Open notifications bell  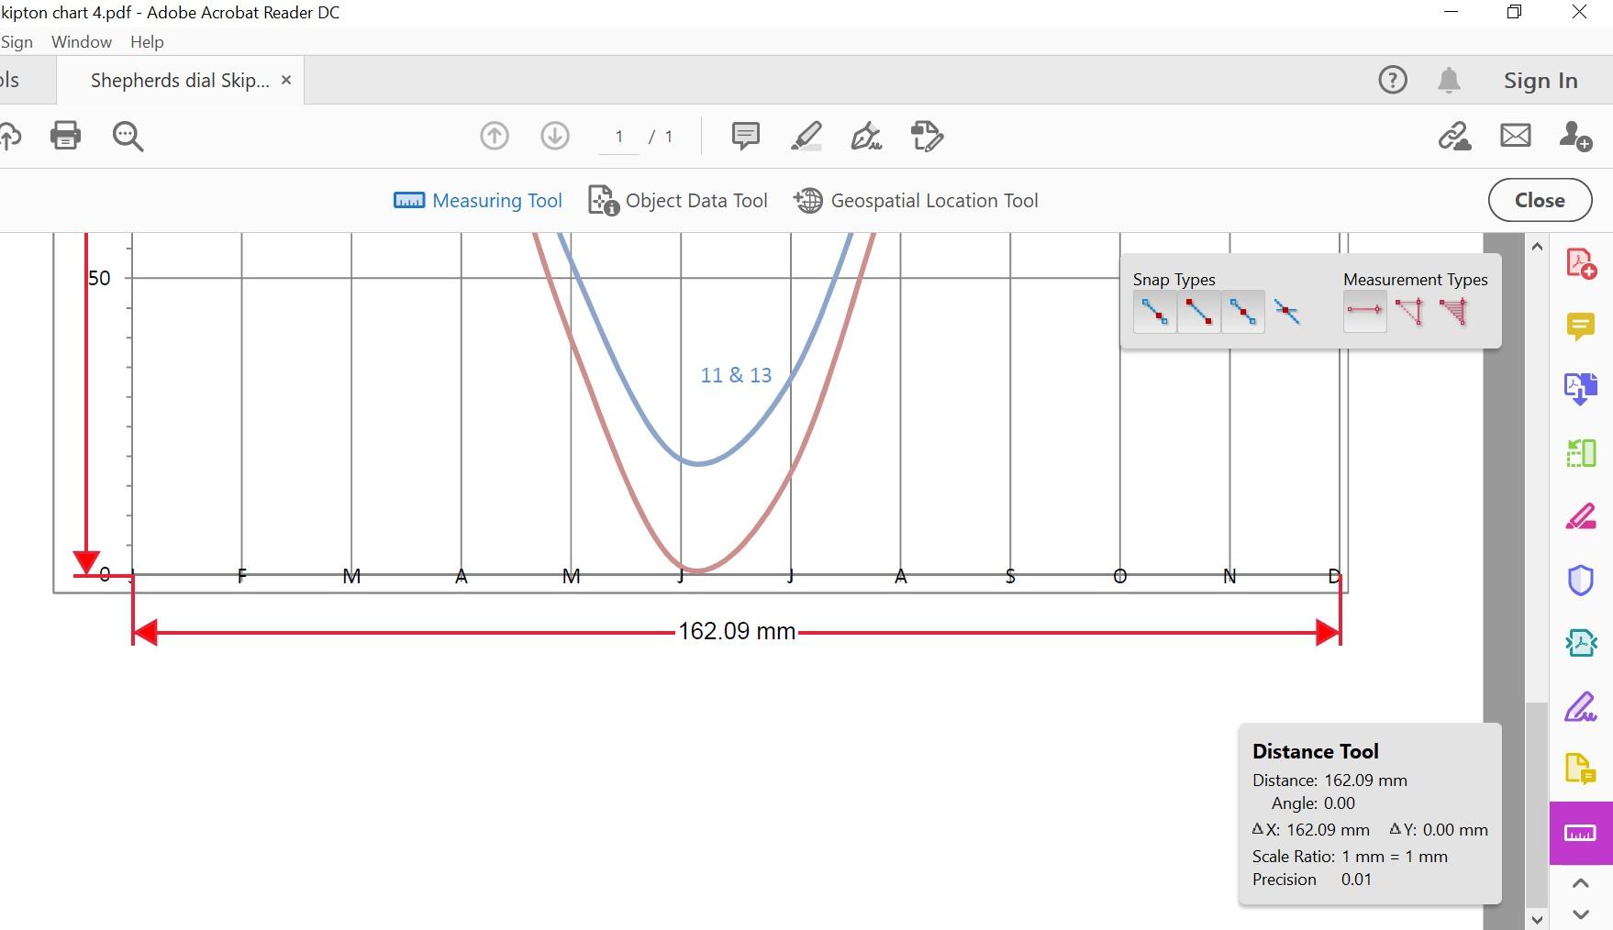pyautogui.click(x=1449, y=81)
